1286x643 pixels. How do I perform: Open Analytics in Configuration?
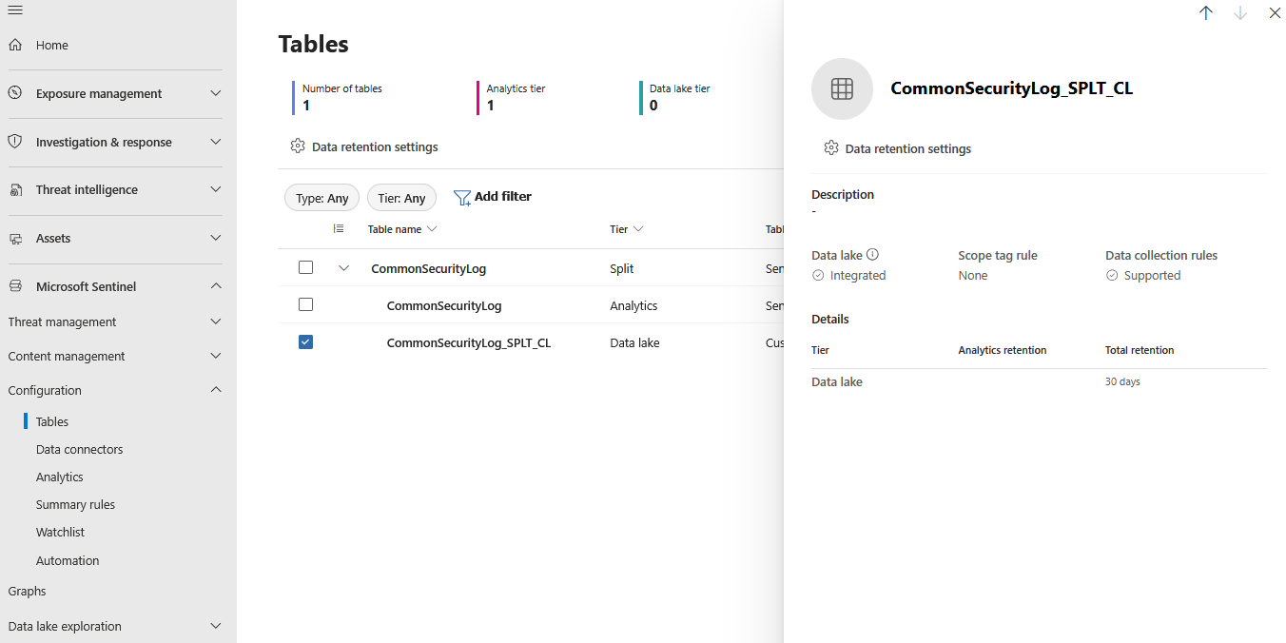(x=60, y=477)
